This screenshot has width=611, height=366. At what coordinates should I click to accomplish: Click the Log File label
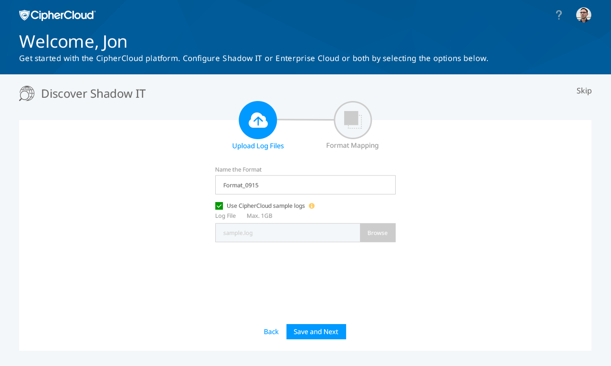pos(225,216)
